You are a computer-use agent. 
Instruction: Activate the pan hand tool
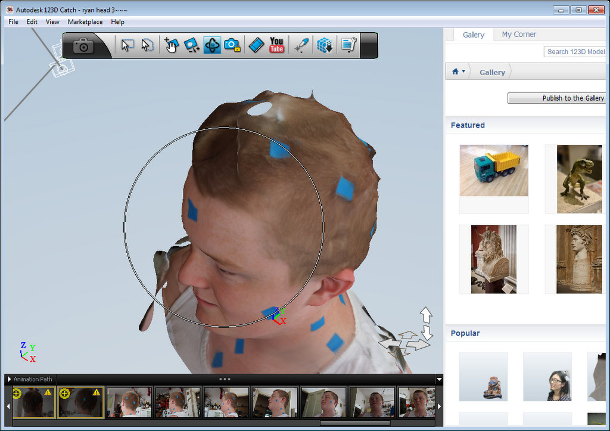tap(172, 45)
